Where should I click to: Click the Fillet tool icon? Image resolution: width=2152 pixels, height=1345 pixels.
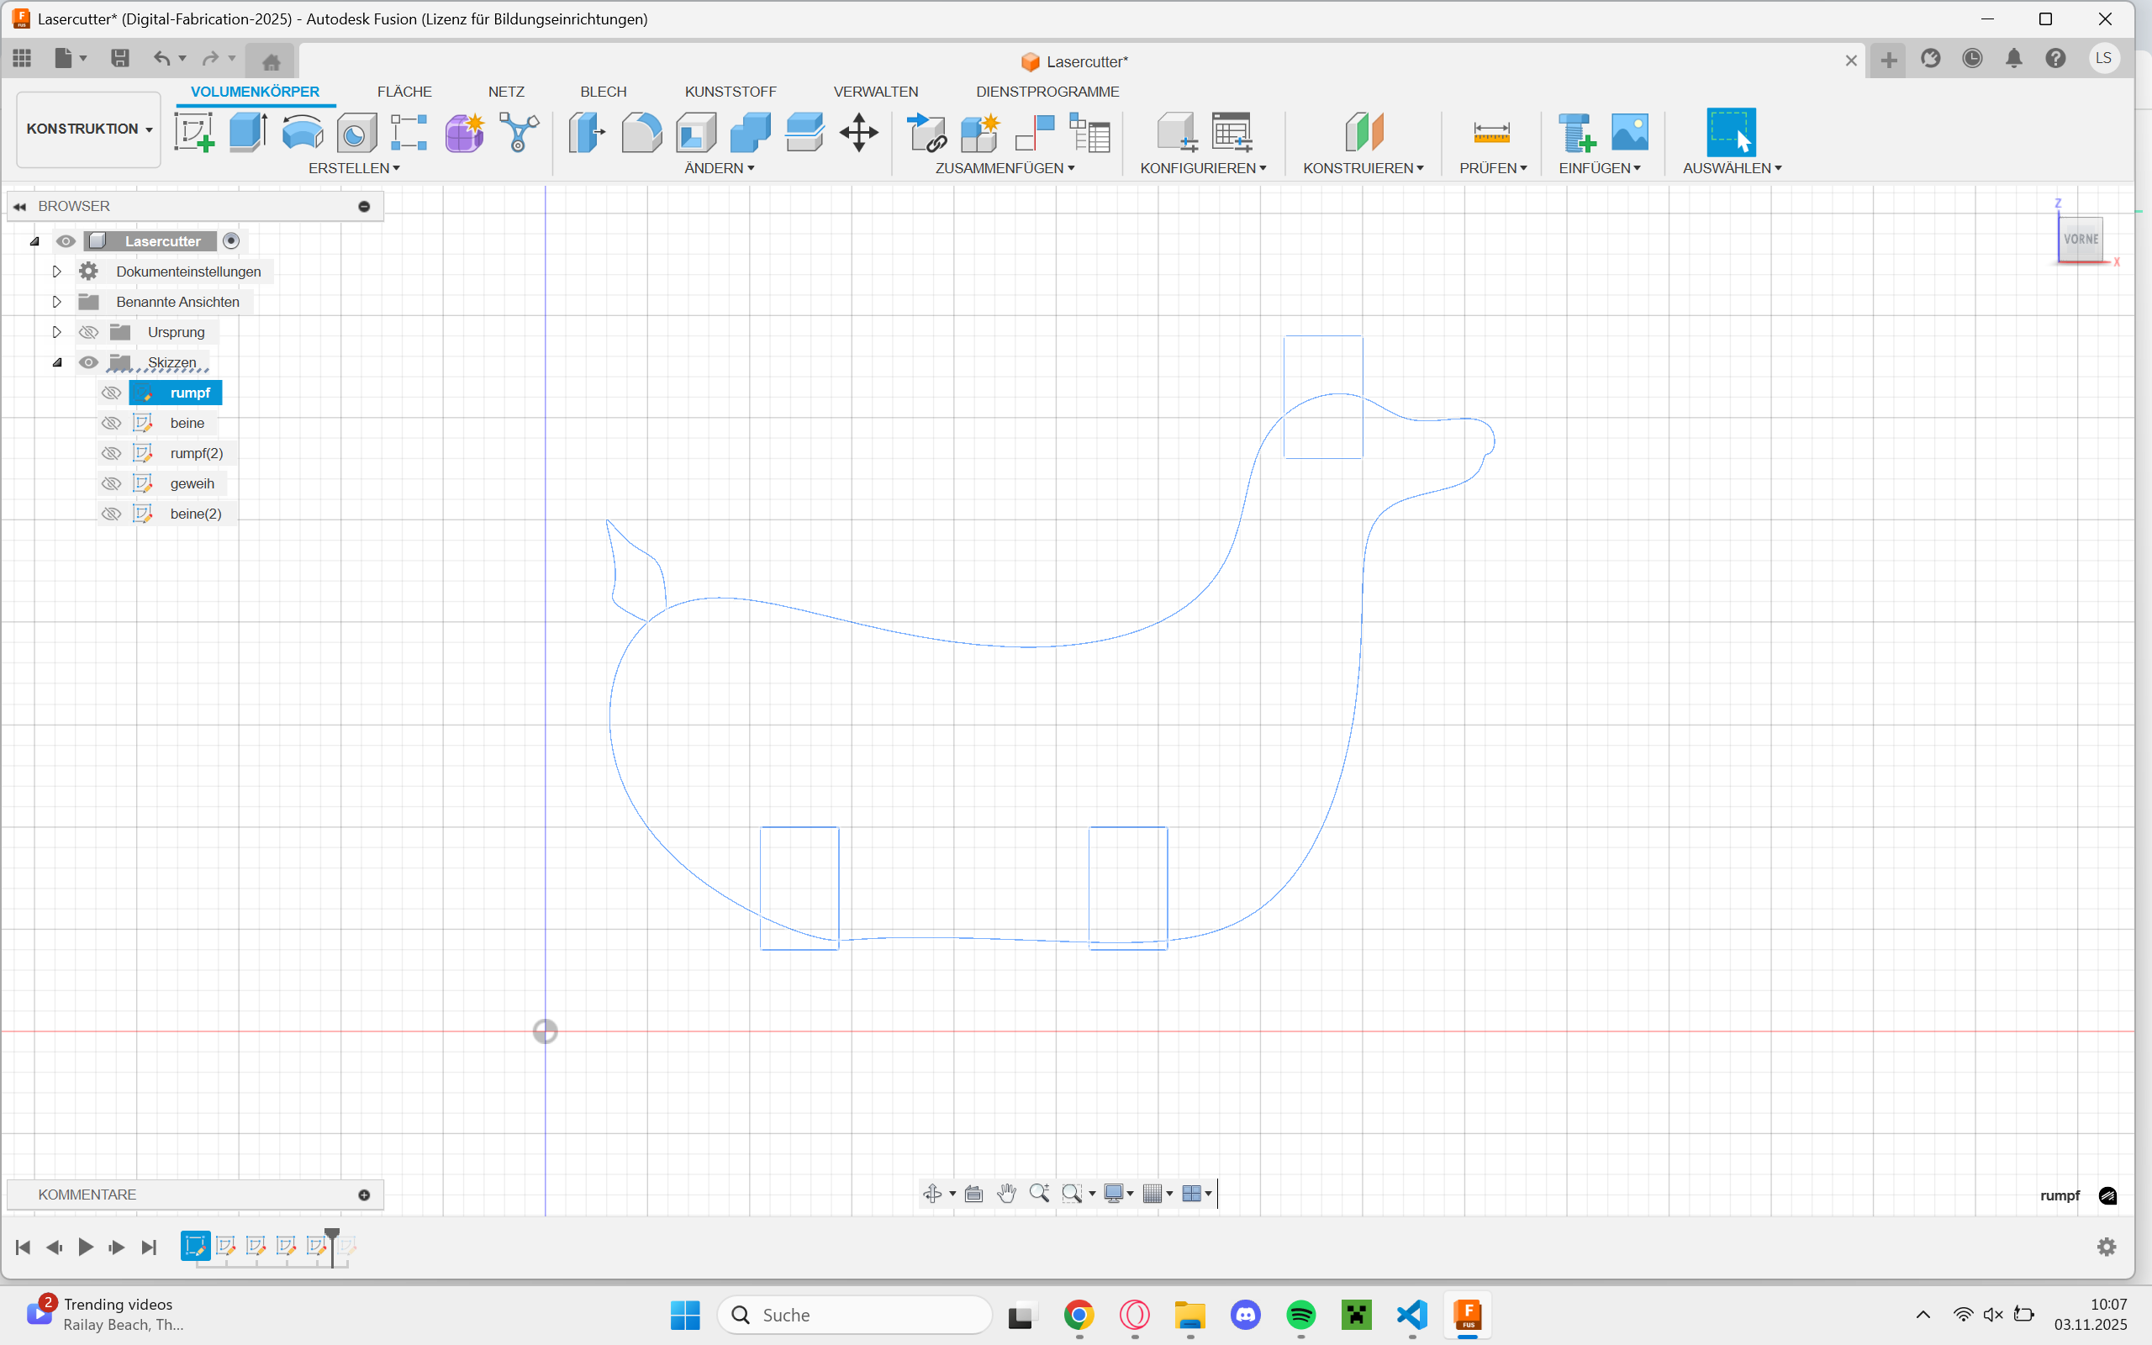point(641,132)
